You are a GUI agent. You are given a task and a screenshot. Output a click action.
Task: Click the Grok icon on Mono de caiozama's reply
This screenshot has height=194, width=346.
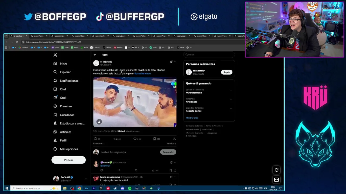(171, 177)
